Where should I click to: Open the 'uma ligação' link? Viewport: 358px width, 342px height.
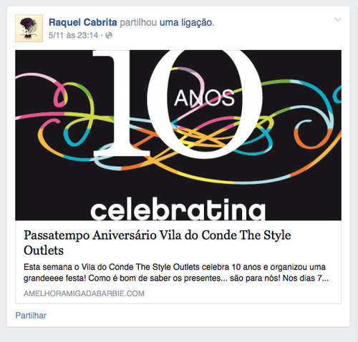coord(187,23)
